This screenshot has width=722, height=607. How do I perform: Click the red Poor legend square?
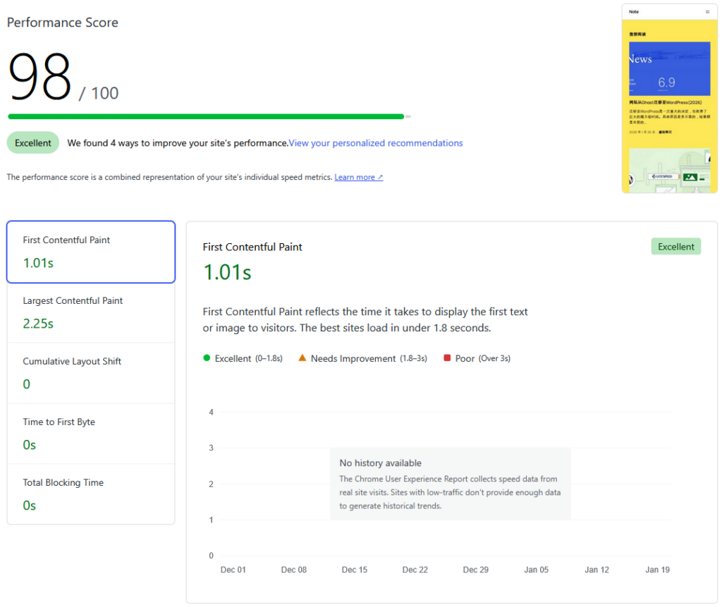coord(447,358)
